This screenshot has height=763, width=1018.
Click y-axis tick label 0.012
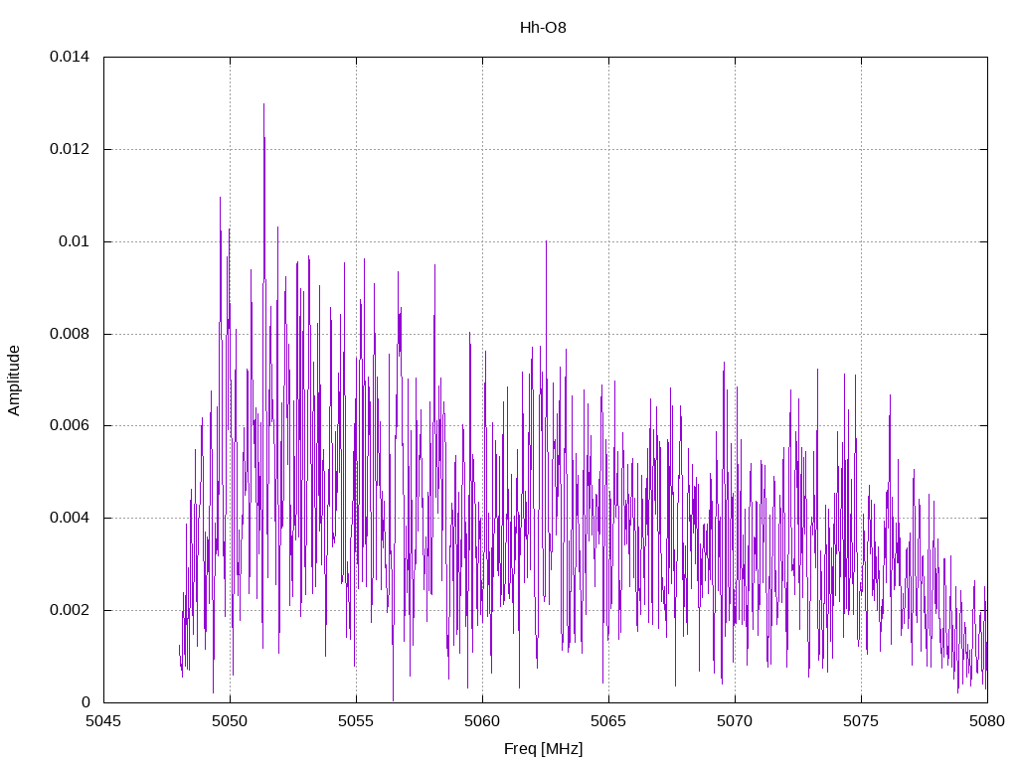(x=70, y=149)
